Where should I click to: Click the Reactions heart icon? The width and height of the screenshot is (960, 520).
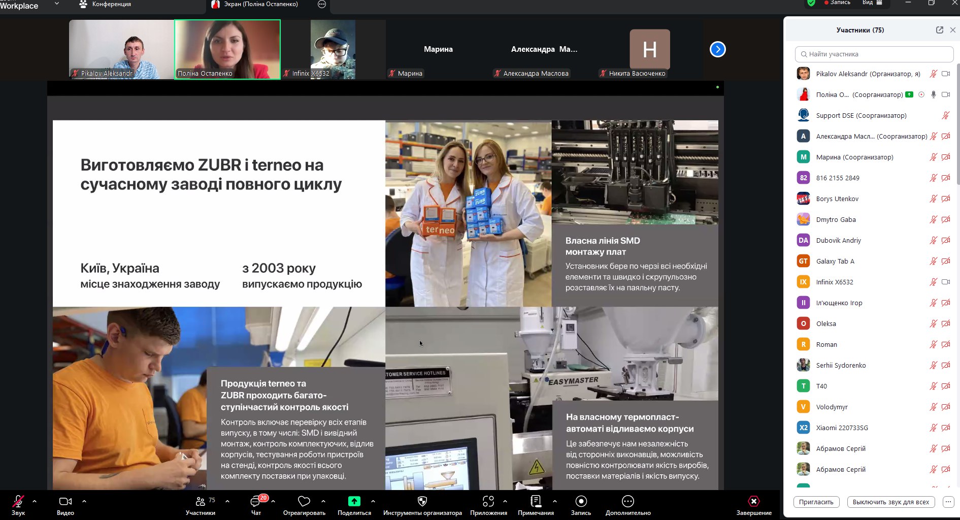click(304, 502)
